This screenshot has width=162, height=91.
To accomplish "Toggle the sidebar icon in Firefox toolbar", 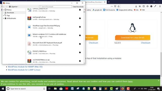I will click(x=144, y=6).
